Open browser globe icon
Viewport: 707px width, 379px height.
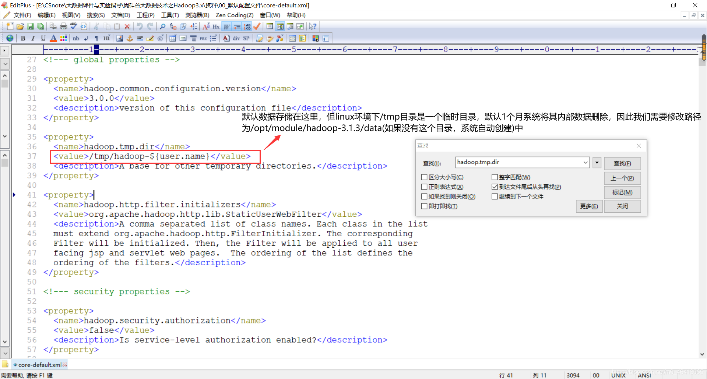(10, 38)
